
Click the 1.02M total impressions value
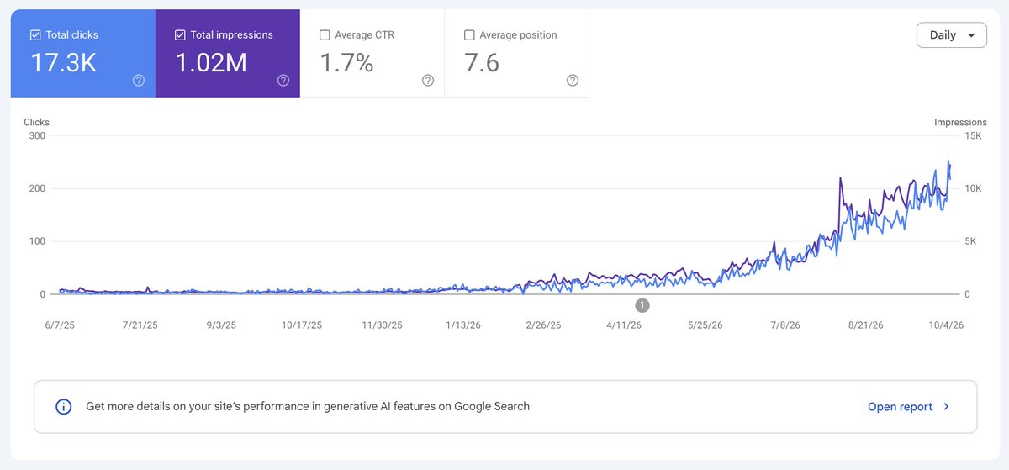pyautogui.click(x=211, y=63)
